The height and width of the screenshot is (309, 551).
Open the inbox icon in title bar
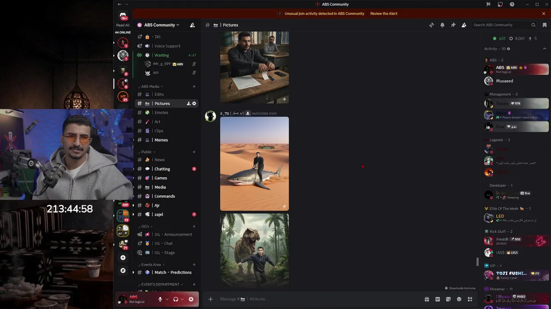click(x=500, y=4)
